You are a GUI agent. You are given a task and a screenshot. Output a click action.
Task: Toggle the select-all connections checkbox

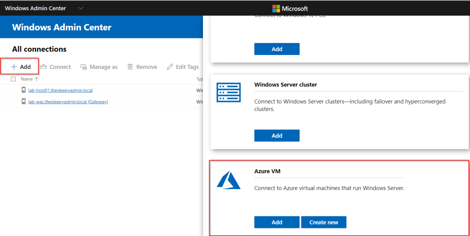pos(13,79)
